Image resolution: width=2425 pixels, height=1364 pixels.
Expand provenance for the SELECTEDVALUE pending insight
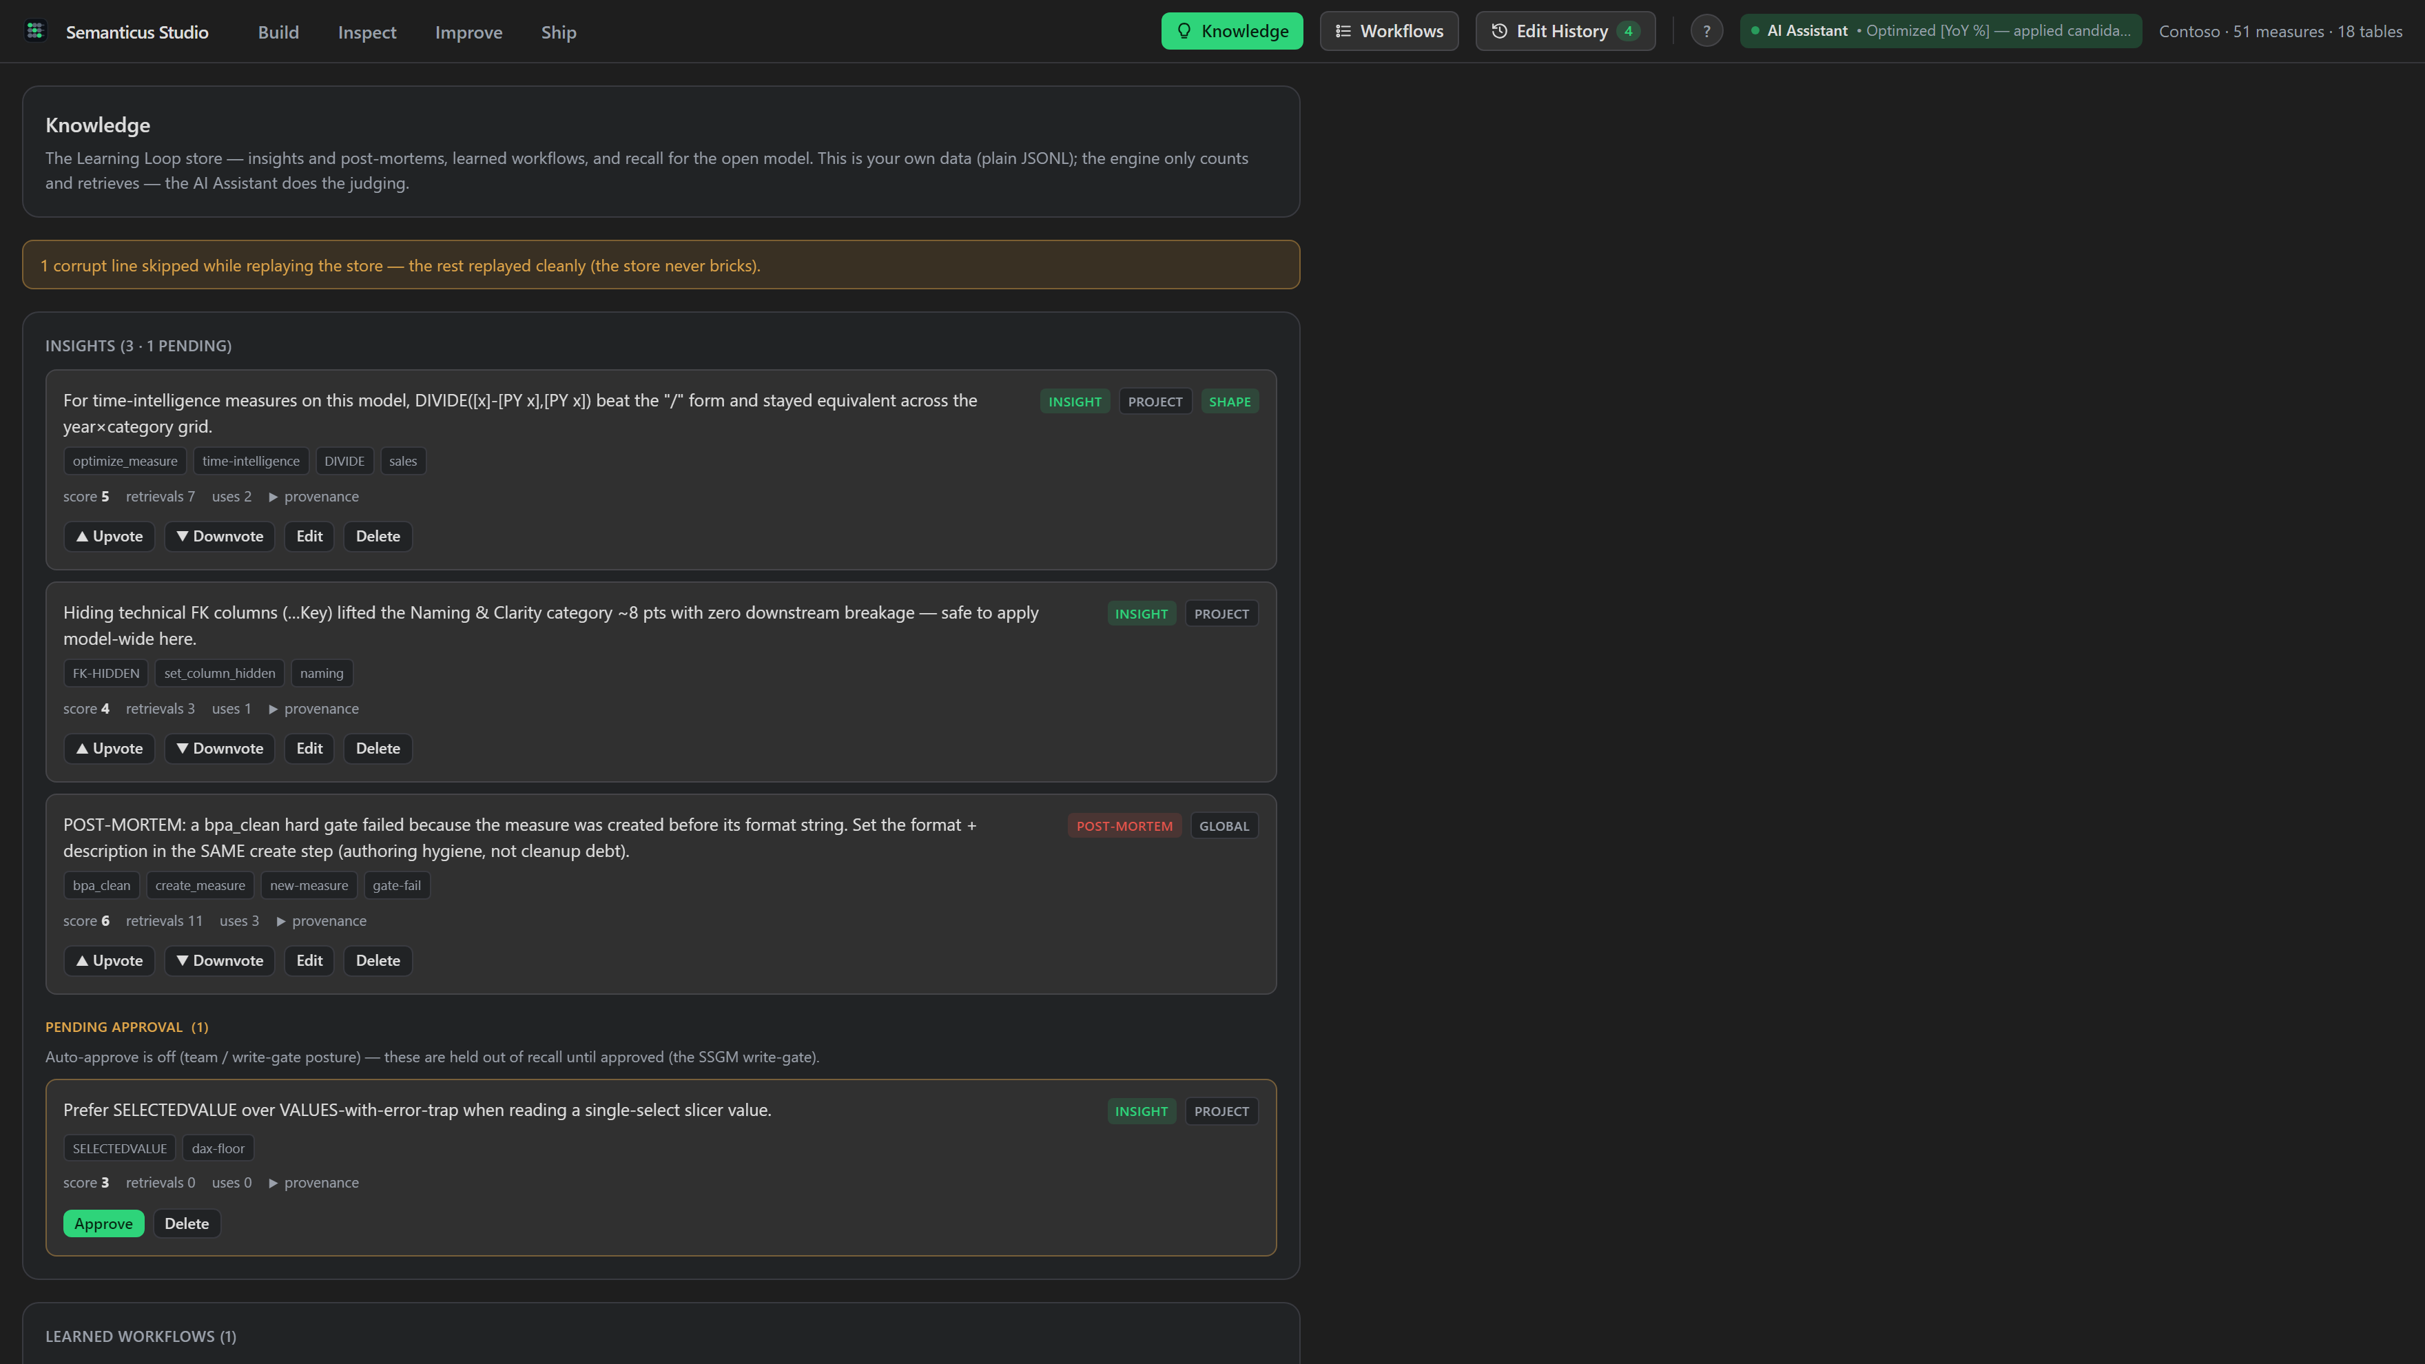[313, 1182]
